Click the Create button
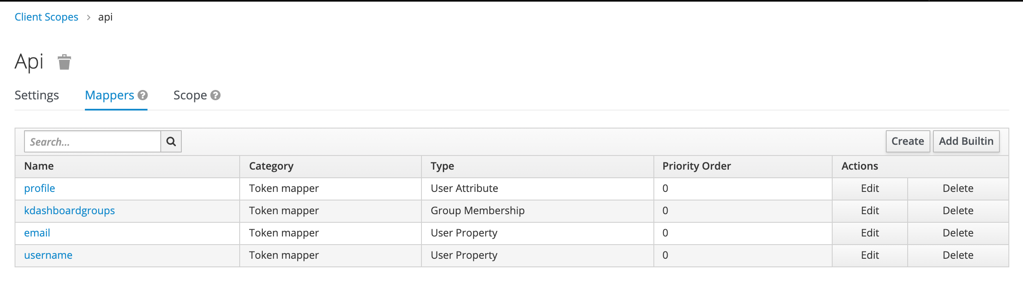The width and height of the screenshot is (1023, 305). click(x=908, y=141)
